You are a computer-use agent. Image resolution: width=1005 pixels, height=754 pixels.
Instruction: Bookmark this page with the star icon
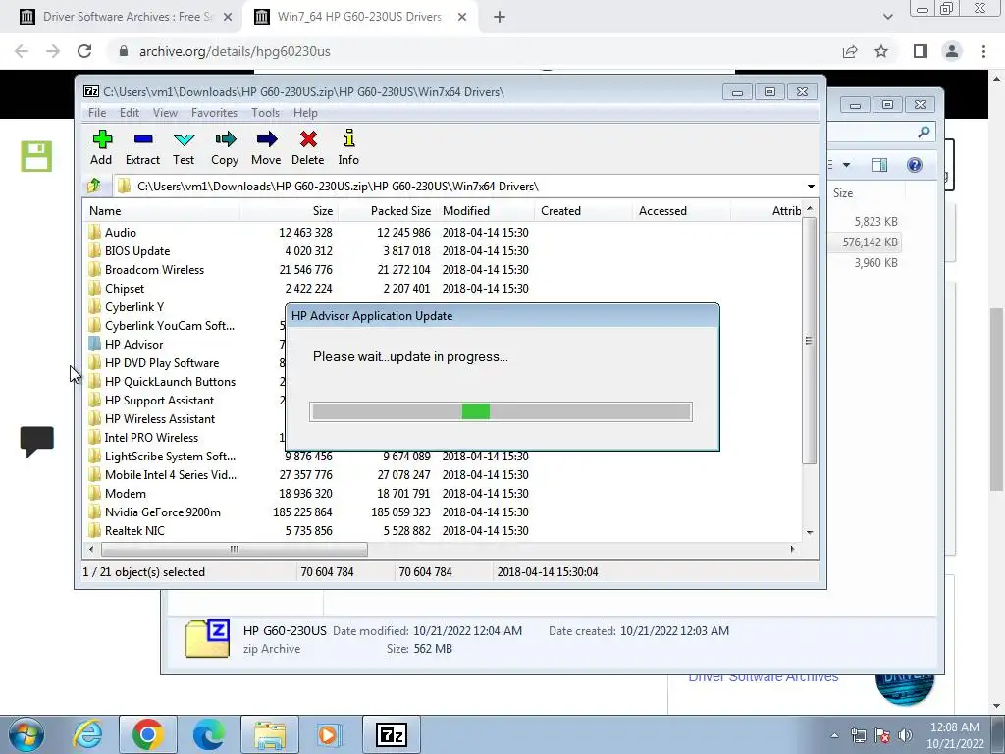coord(882,51)
